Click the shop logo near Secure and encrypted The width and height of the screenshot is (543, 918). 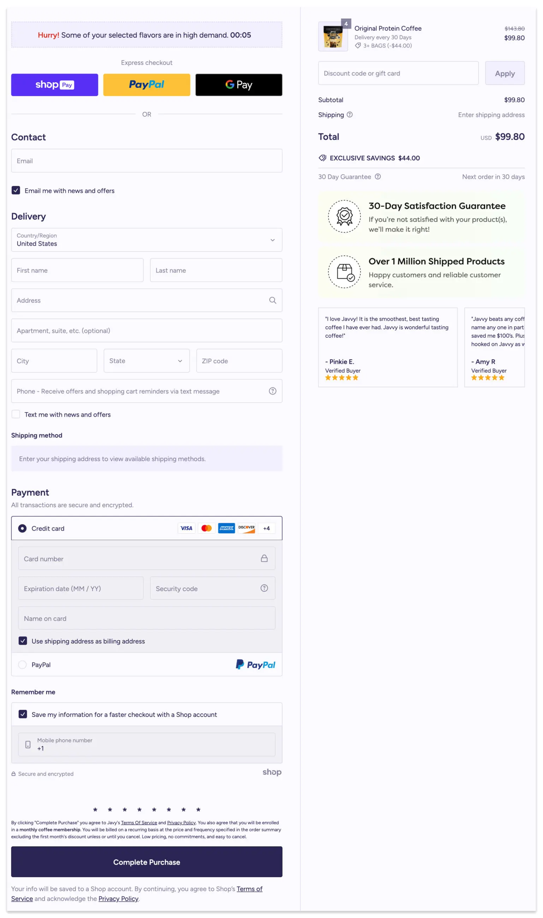(272, 772)
